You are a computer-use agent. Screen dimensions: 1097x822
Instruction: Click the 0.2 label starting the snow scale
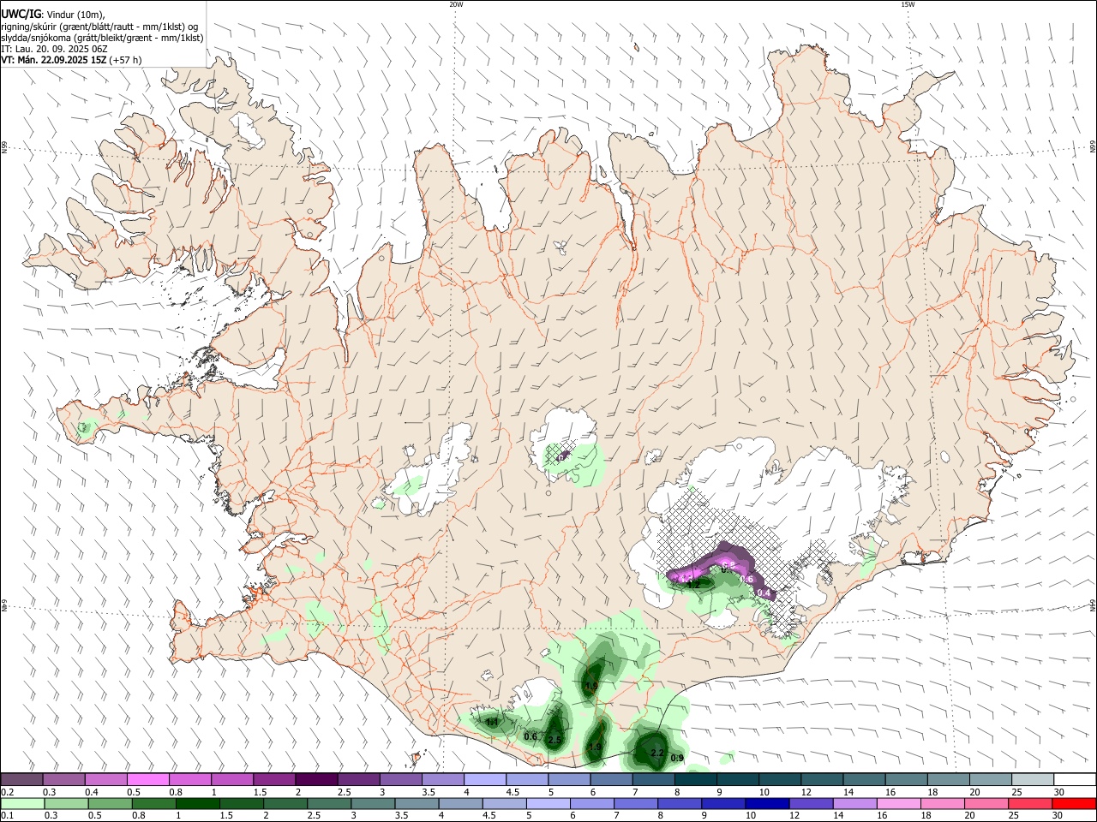pos(8,792)
